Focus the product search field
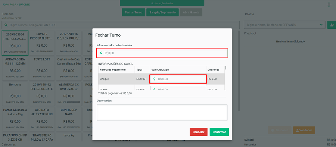 click(121, 25)
